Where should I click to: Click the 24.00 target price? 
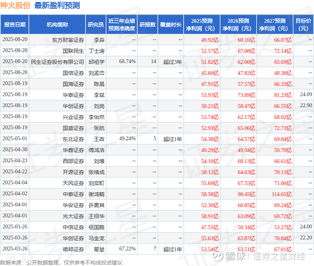pos(306,226)
